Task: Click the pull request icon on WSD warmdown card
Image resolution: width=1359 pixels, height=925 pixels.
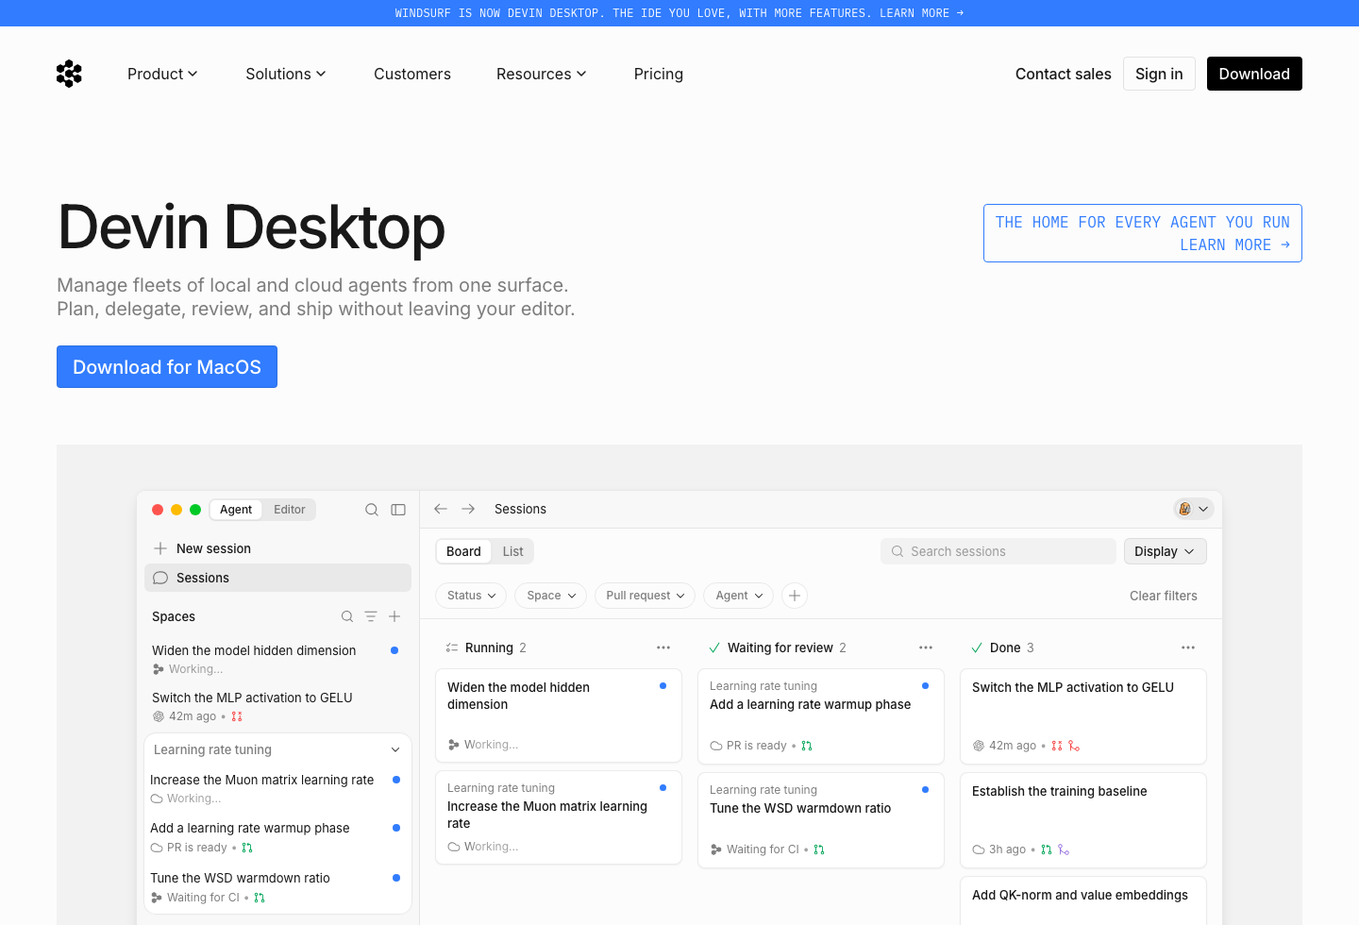Action: [819, 849]
